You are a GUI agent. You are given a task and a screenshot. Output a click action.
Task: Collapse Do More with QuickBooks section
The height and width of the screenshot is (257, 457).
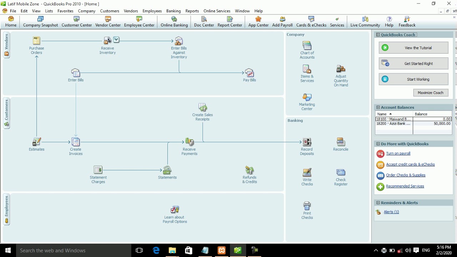pos(378,144)
